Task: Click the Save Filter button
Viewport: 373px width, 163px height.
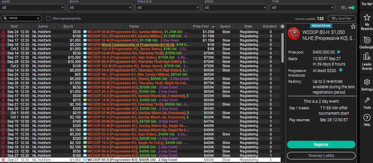Action: (x=341, y=18)
